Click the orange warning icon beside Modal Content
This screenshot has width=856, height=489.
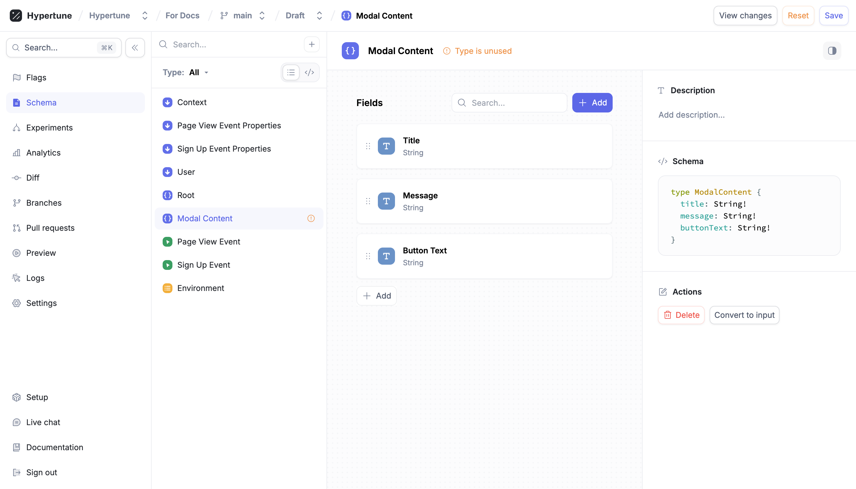pos(311,218)
